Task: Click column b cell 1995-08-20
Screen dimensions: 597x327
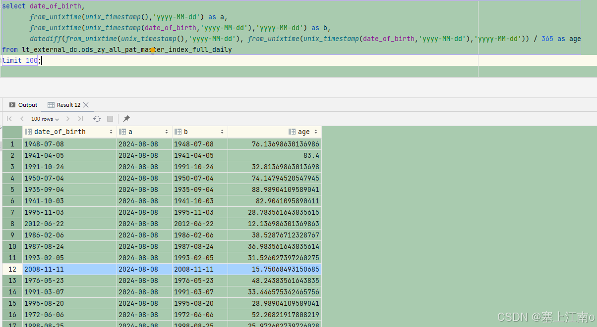Action: coord(200,303)
